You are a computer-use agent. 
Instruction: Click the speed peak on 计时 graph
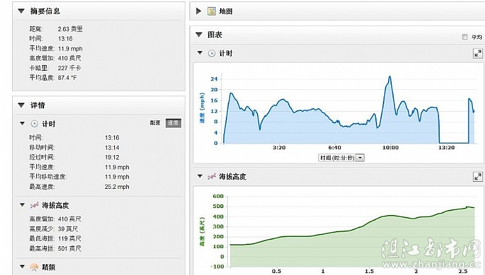coord(389,77)
